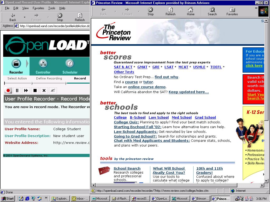The width and height of the screenshot is (270, 202).
Task: Switch to the Inbox taskbar button
Action: tap(80, 199)
